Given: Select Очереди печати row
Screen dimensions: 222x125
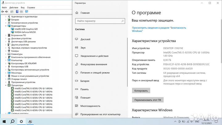Looking at the screenshot, I should [19, 79].
